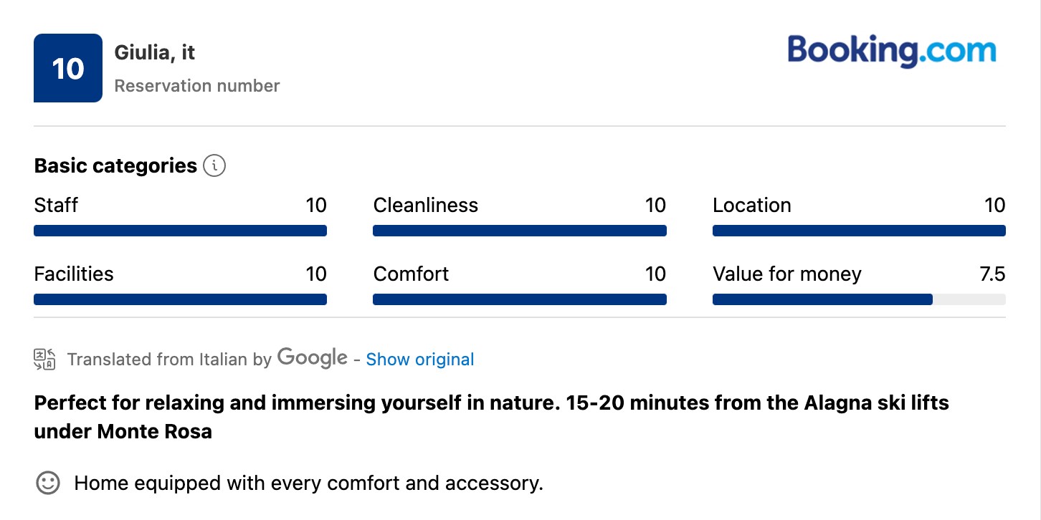The height and width of the screenshot is (520, 1041).
Task: Click the smiley face icon next to review
Action: 48,483
